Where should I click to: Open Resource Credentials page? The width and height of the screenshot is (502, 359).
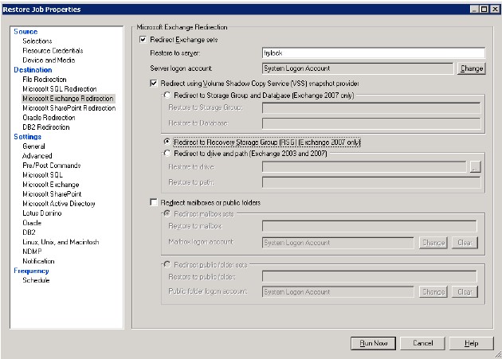pos(53,51)
